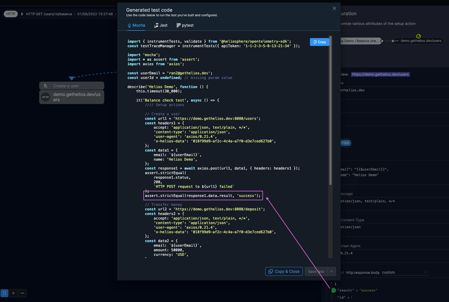Open the https://demo.gethelios.dev/users link
The image size is (449, 302).
[380, 74]
